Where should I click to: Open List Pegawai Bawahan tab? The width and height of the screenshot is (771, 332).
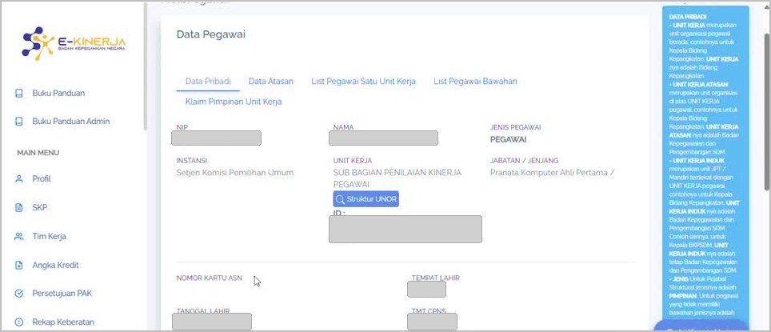[x=475, y=81]
